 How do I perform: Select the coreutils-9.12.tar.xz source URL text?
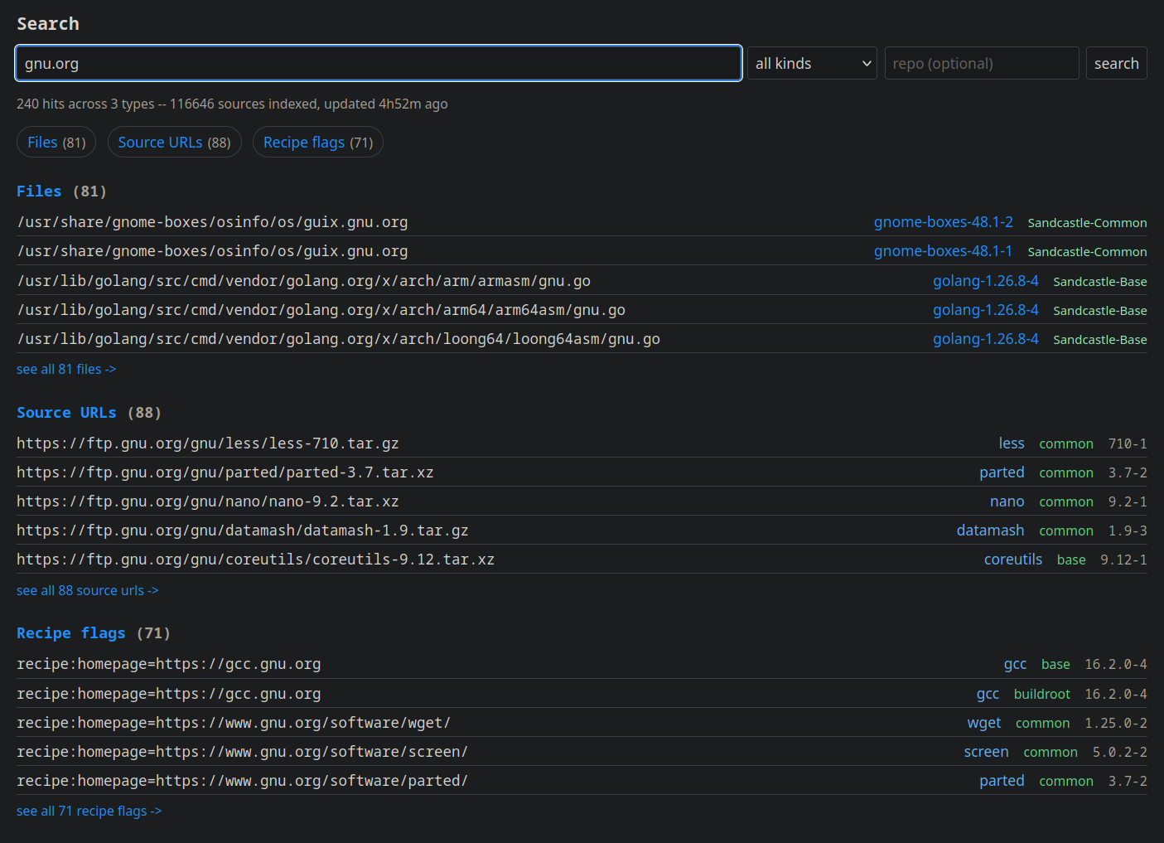[255, 560]
